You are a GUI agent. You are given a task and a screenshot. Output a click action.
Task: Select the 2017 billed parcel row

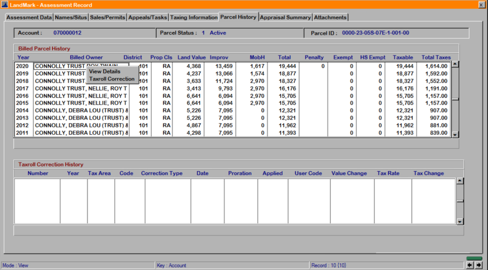22,89
